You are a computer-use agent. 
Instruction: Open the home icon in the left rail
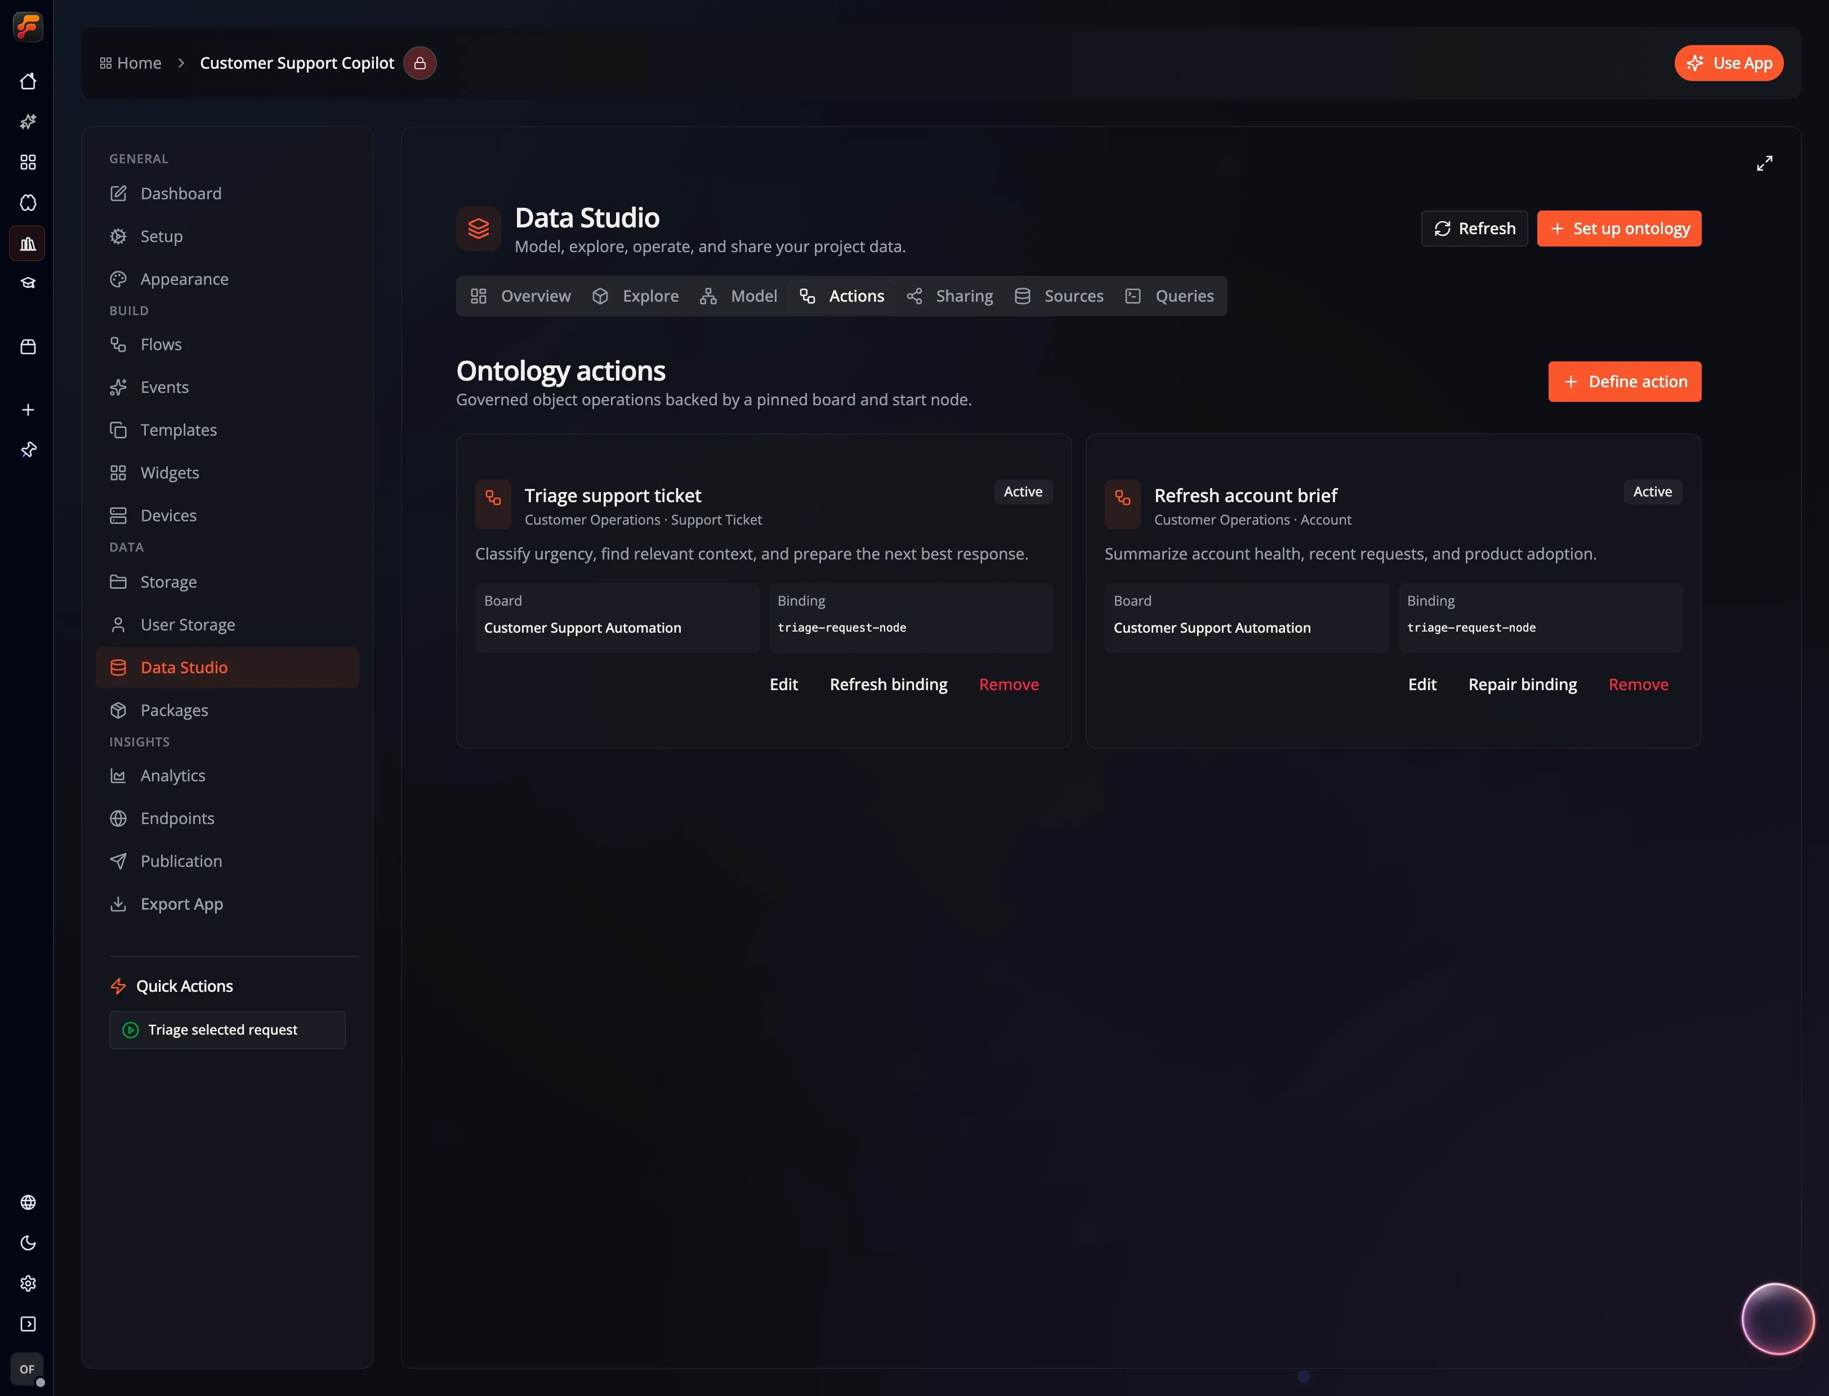point(28,82)
